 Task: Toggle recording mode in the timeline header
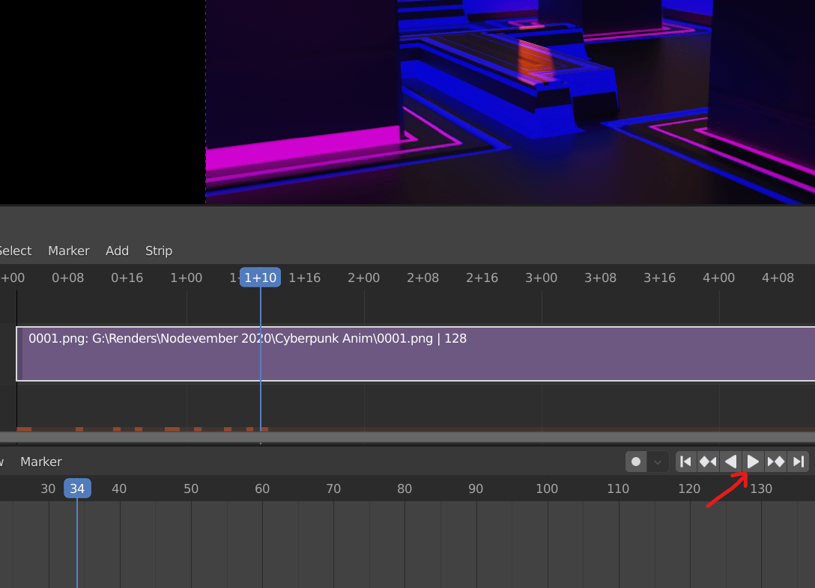(636, 462)
